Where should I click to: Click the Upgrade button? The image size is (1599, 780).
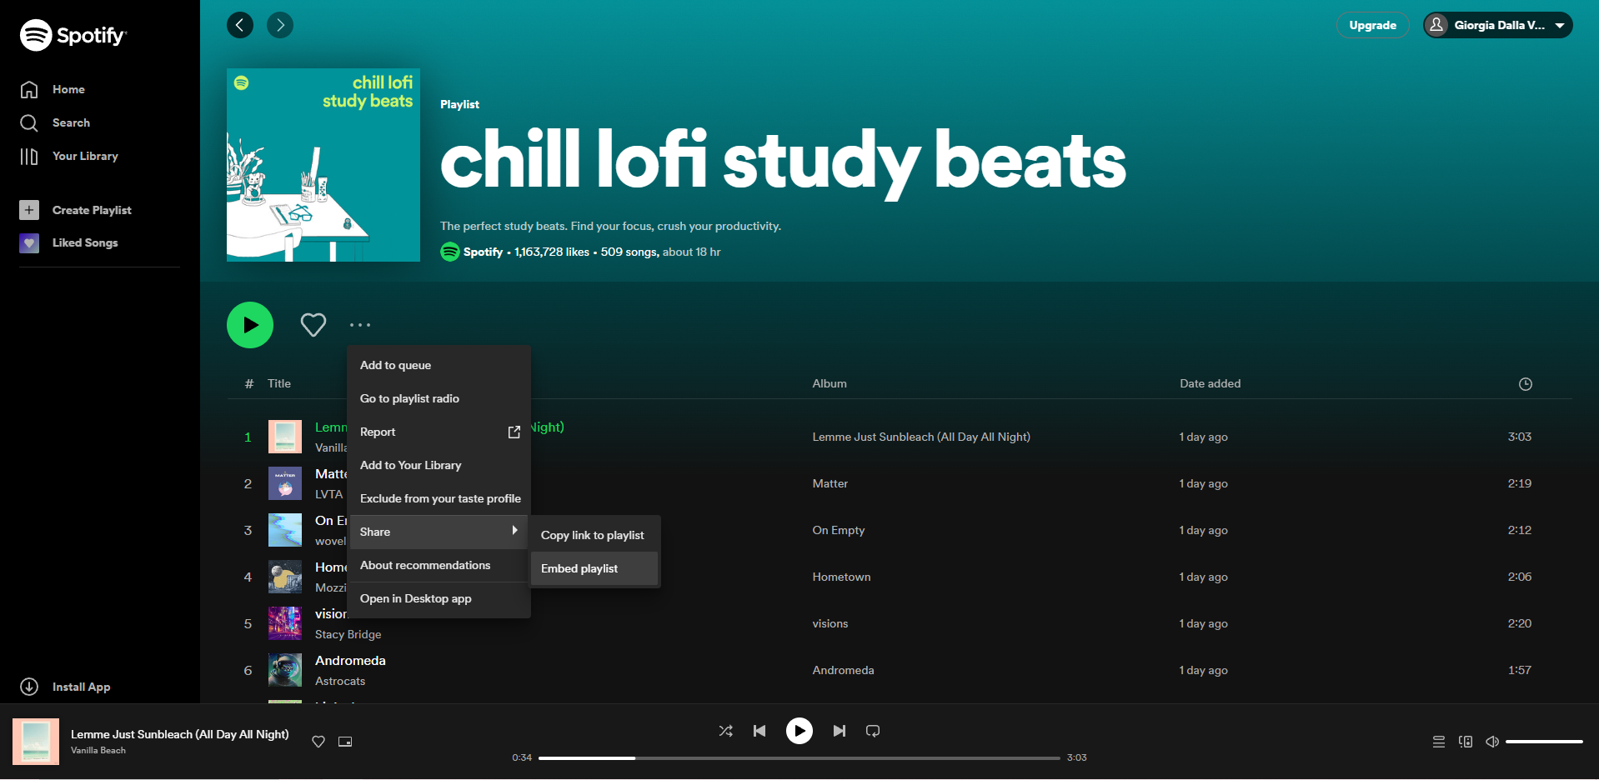(x=1371, y=25)
